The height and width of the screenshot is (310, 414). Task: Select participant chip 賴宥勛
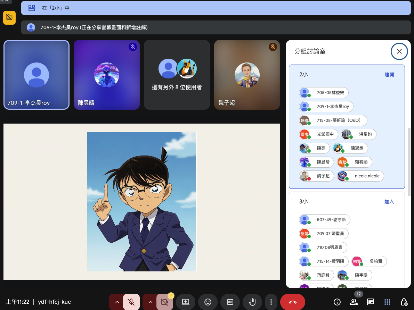(x=354, y=162)
